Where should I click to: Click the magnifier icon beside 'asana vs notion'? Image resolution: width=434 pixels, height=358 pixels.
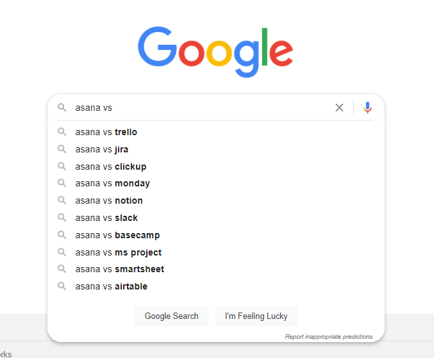click(62, 200)
